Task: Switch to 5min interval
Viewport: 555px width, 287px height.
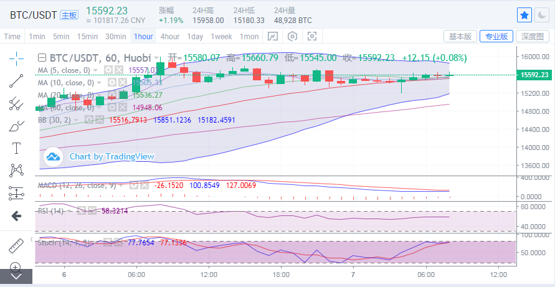Action: click(x=61, y=37)
